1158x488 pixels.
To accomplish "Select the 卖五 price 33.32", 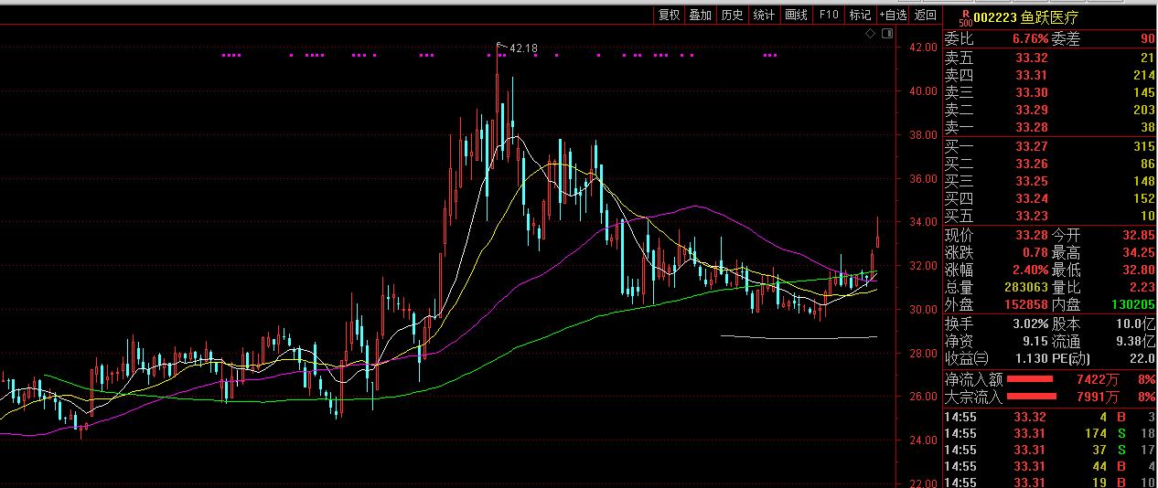I will tap(1032, 58).
